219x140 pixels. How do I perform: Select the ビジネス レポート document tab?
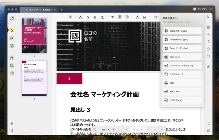click(39, 10)
